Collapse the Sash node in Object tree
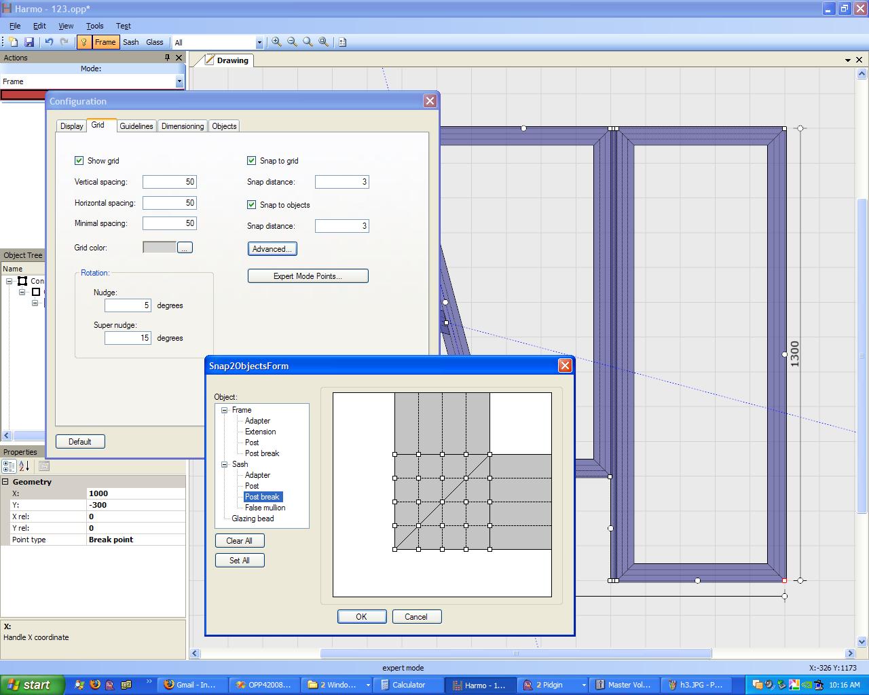Image resolution: width=869 pixels, height=695 pixels. pyautogui.click(x=224, y=464)
